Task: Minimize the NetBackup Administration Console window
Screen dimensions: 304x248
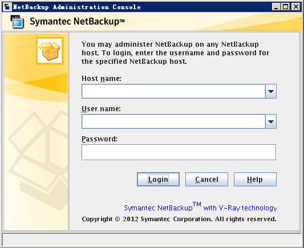Action: pos(276,7)
